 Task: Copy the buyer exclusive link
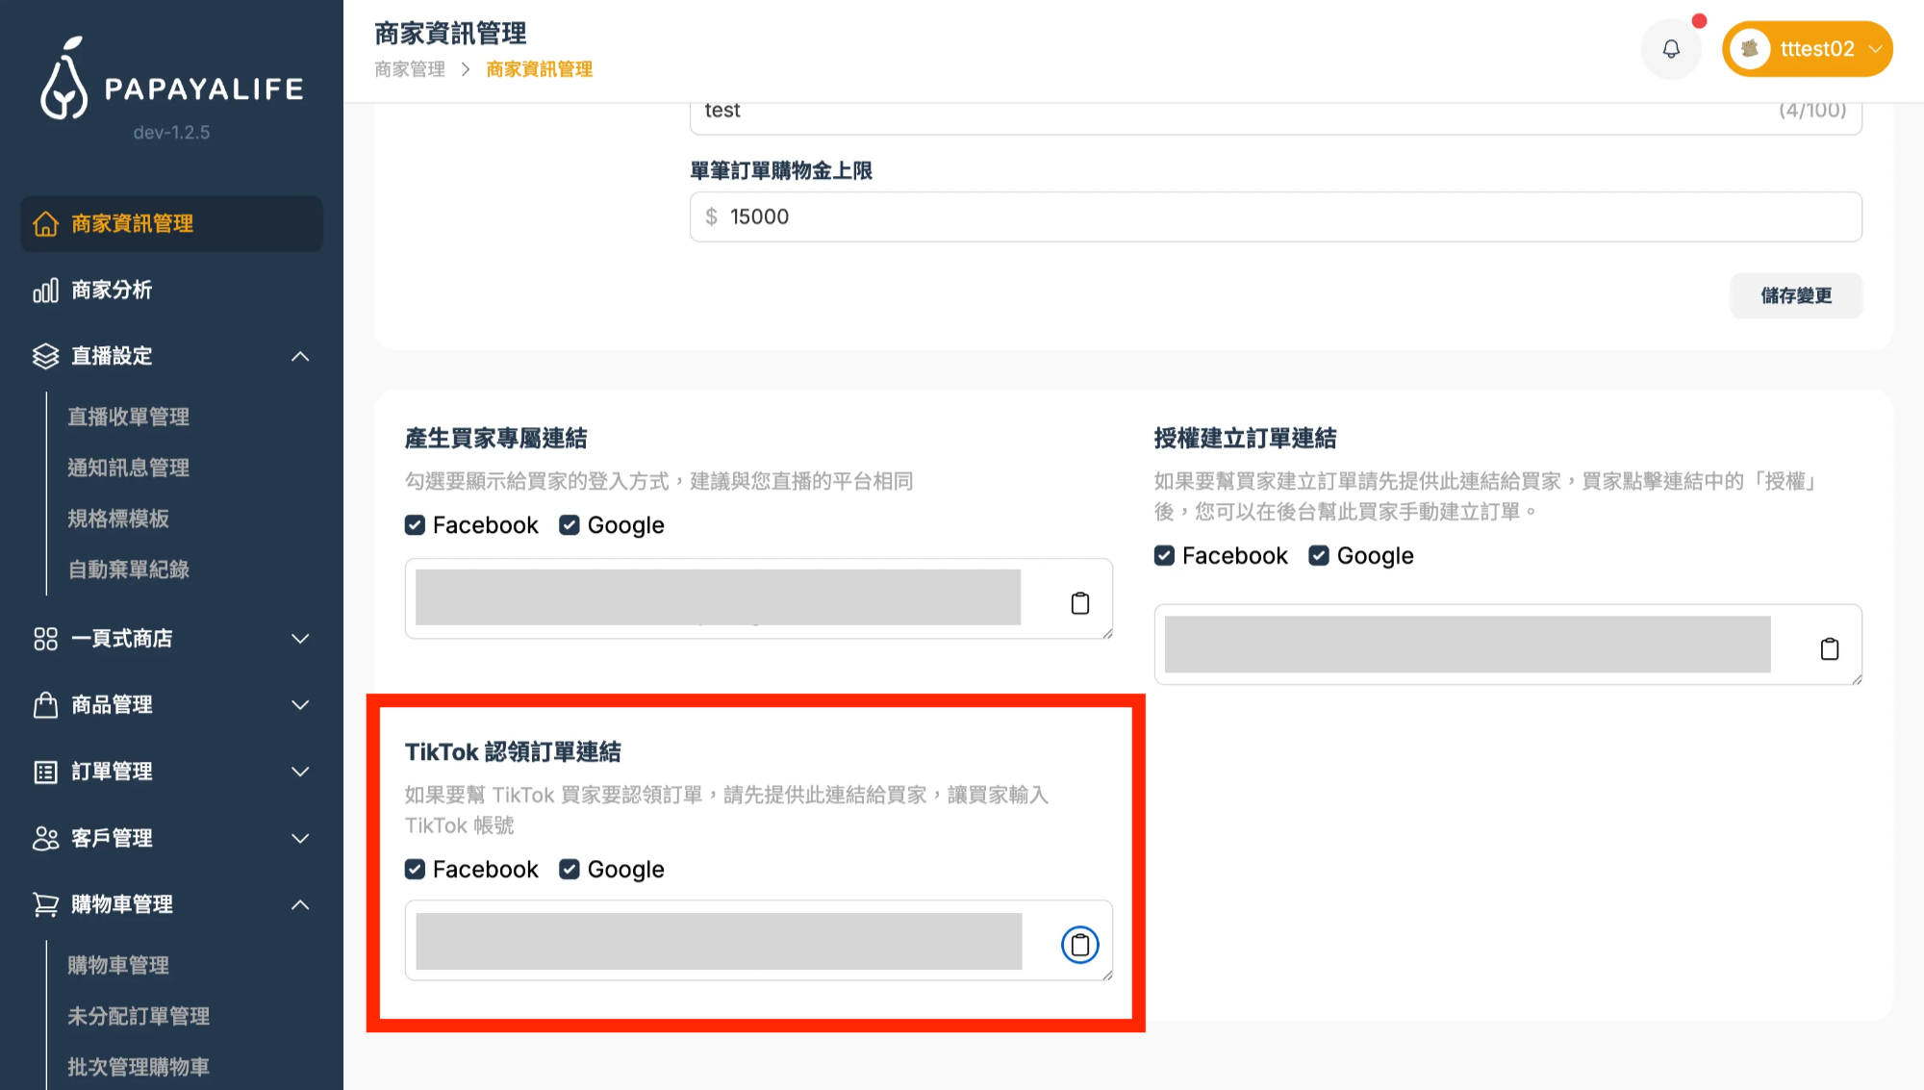click(x=1079, y=603)
